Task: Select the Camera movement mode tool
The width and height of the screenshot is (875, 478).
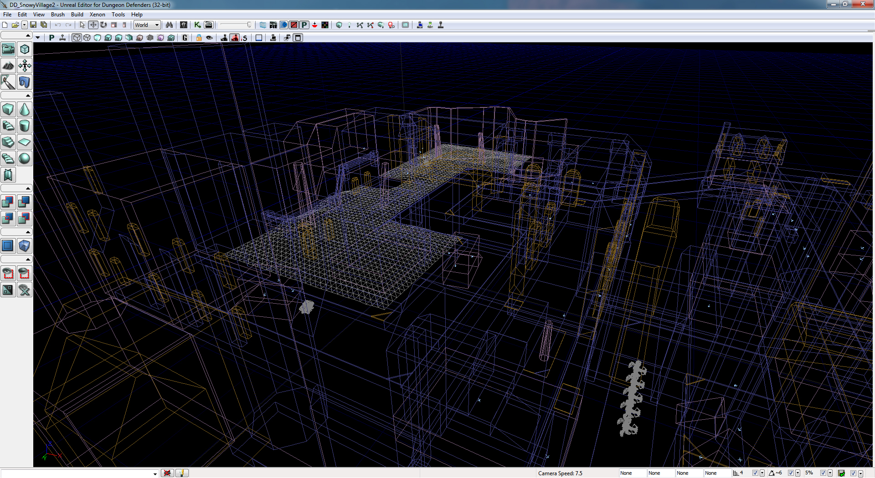Action: tap(8, 49)
